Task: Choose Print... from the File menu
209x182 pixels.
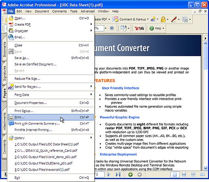Action: (50, 117)
